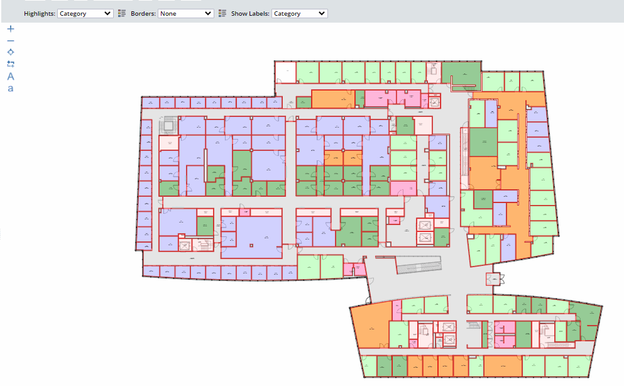624x386 pixels.
Task: Open the legend icon next to Borders
Action: pyautogui.click(x=222, y=13)
